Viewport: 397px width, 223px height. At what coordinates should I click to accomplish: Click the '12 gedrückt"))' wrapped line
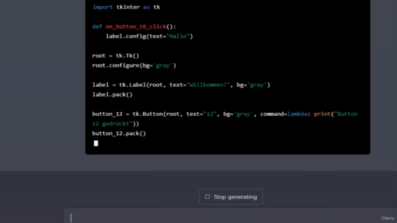tap(116, 124)
